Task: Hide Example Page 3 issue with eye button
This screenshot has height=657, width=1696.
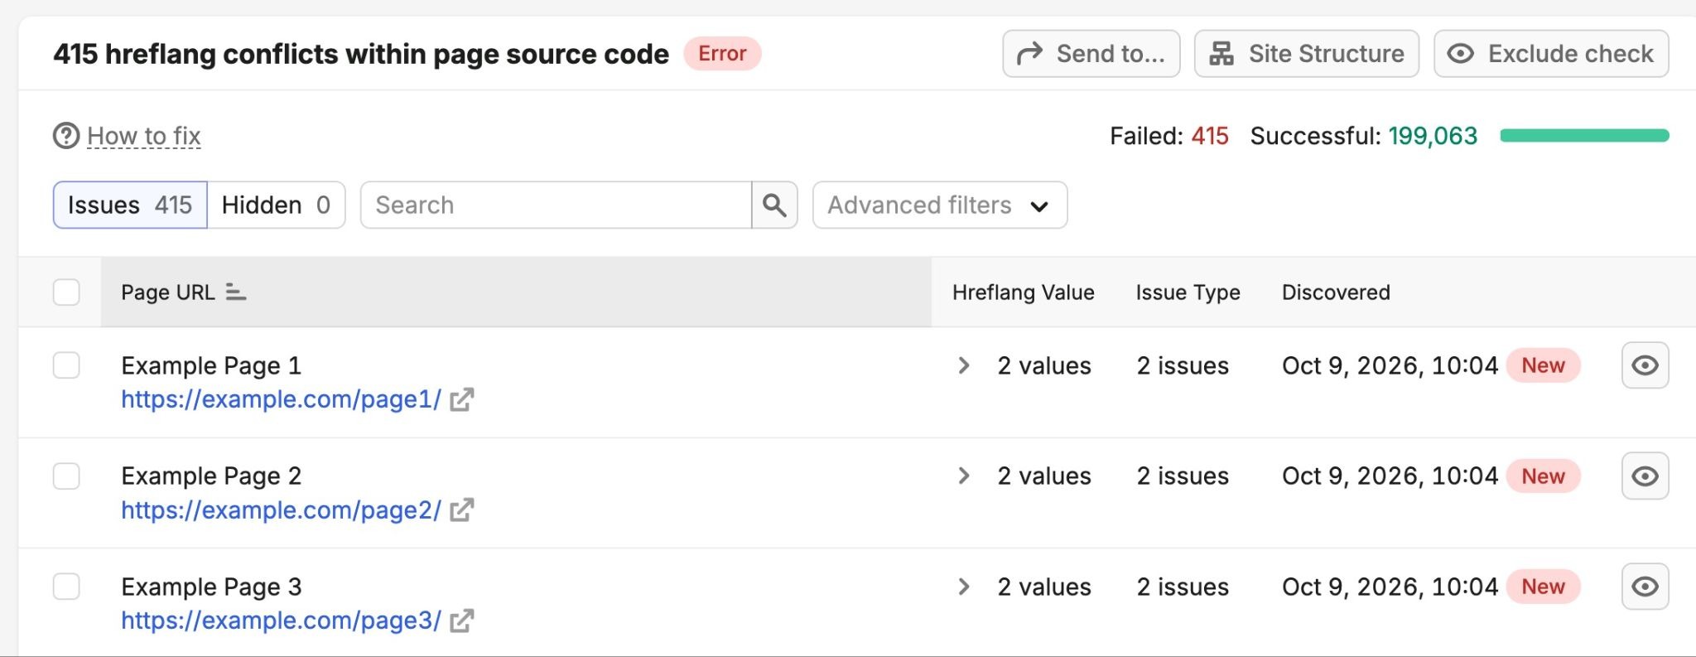Action: (x=1645, y=587)
